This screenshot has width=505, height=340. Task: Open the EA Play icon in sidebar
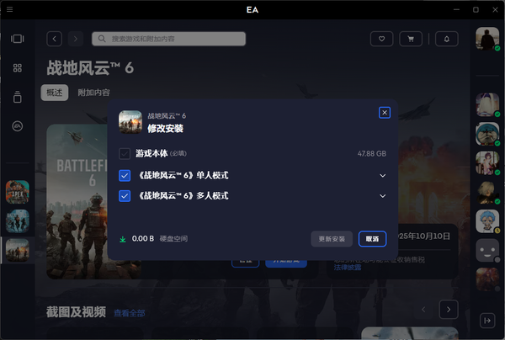(x=18, y=126)
